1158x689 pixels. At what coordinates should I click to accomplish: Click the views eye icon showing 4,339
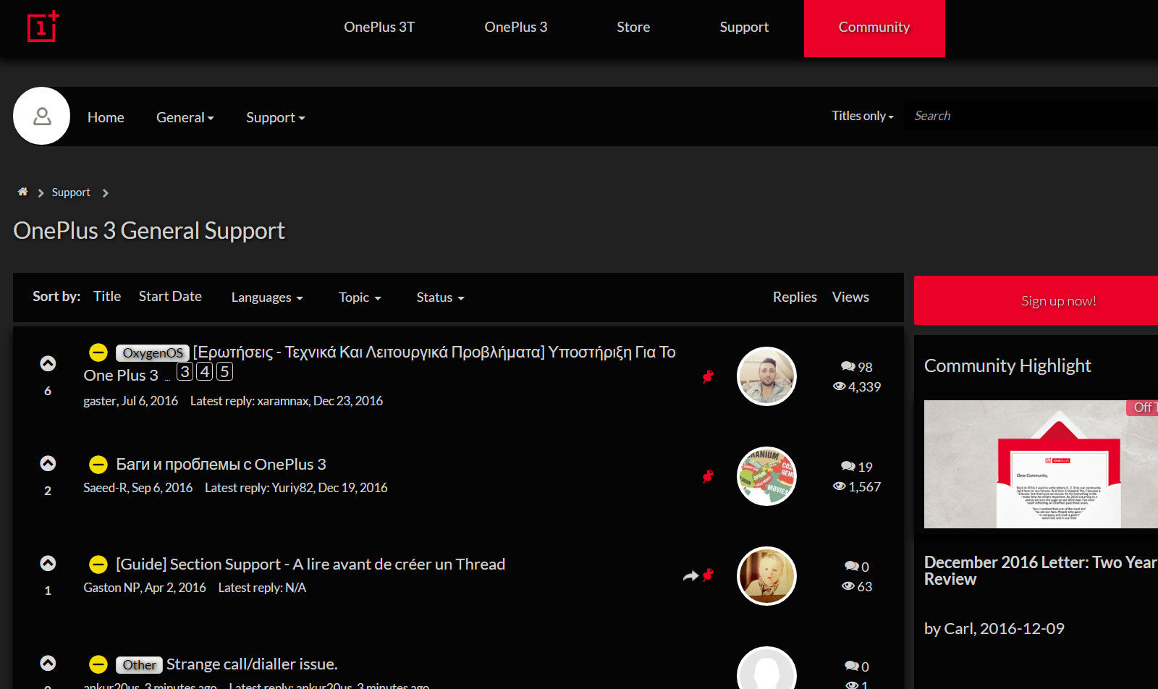coord(840,386)
